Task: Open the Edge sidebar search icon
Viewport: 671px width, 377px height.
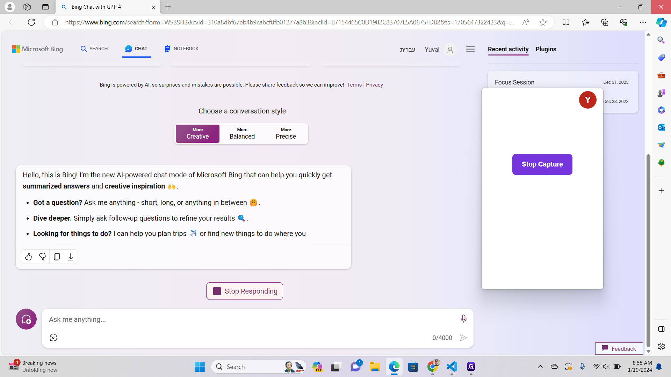Action: pos(661,40)
